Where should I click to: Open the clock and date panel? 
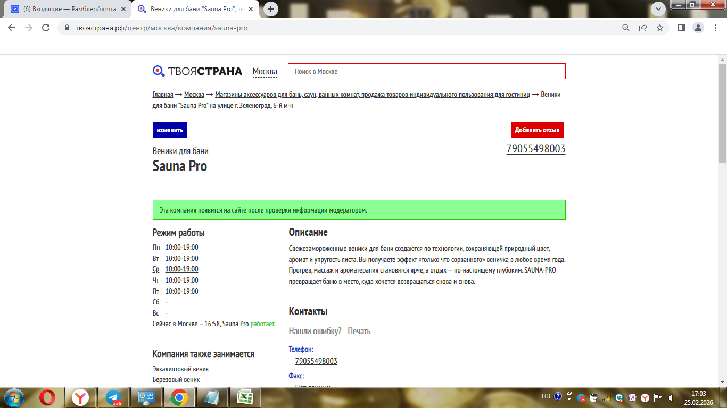click(698, 398)
